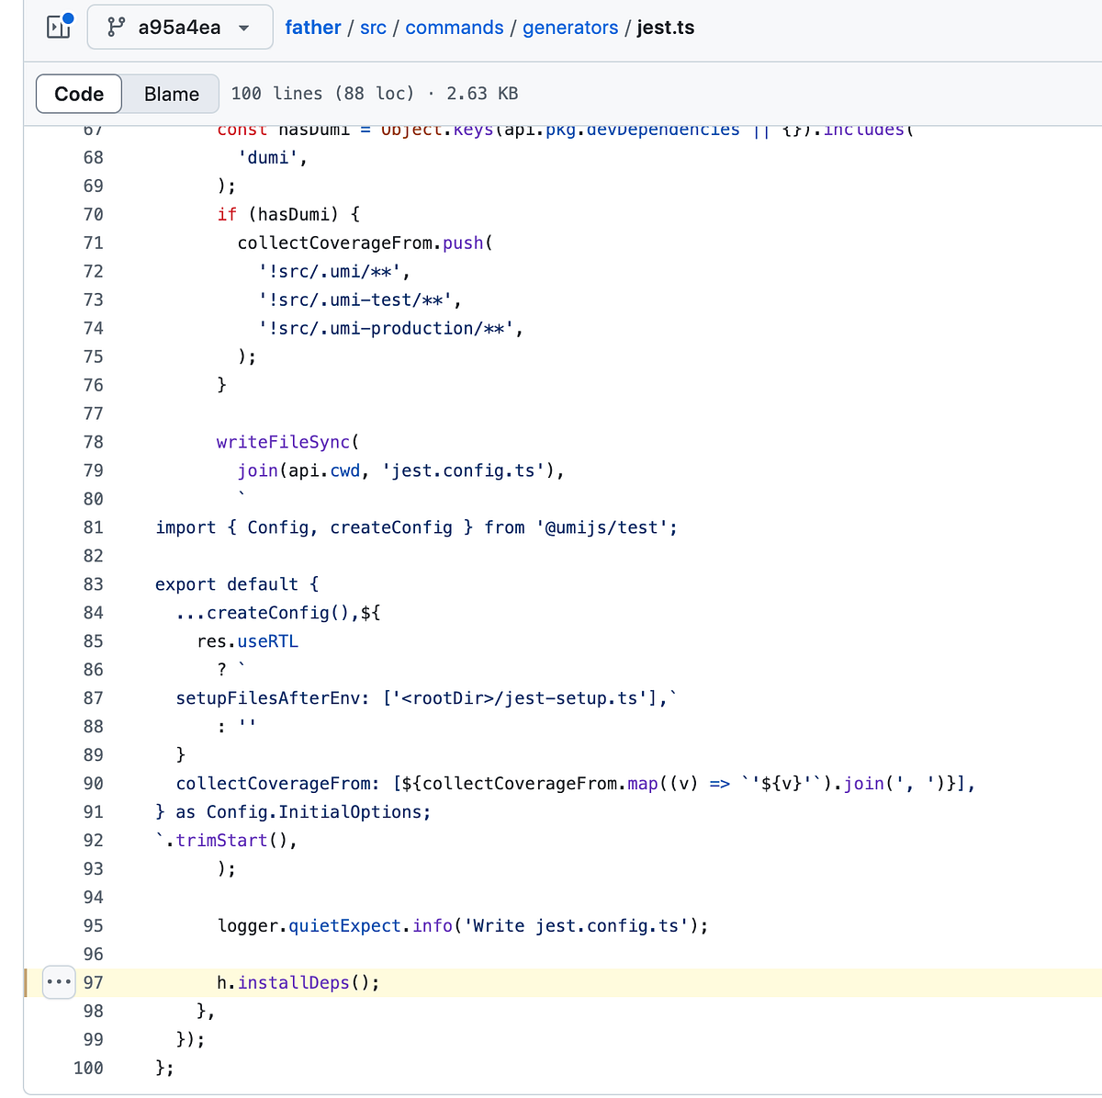Navigate to the src breadcrumb link
This screenshot has width=1102, height=1098.
373,28
